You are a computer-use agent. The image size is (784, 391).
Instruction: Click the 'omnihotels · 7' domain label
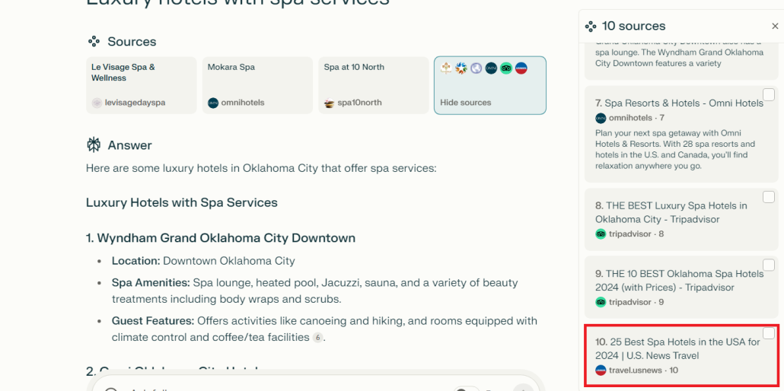click(636, 118)
